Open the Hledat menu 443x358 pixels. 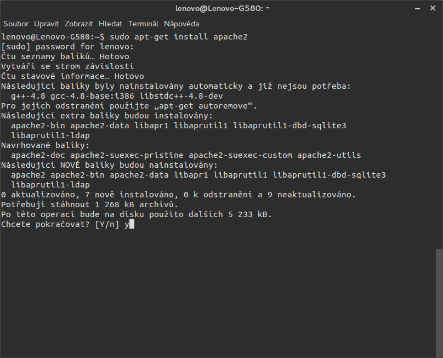coord(111,24)
